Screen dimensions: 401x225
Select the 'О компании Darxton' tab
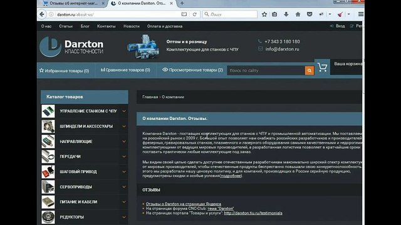click(x=142, y=3)
